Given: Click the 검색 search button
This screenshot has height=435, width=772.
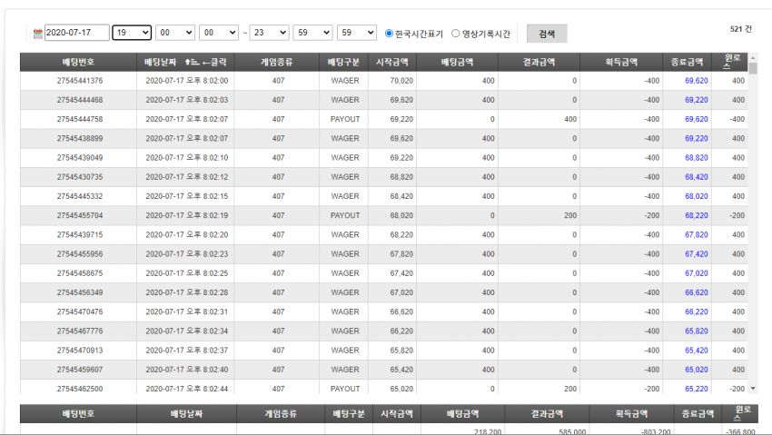Looking at the screenshot, I should [547, 34].
